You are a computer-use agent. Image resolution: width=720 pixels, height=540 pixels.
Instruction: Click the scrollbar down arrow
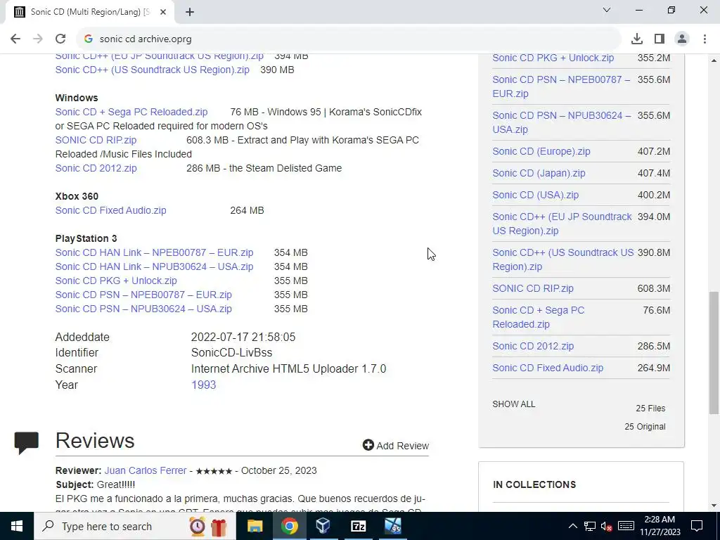[714, 506]
